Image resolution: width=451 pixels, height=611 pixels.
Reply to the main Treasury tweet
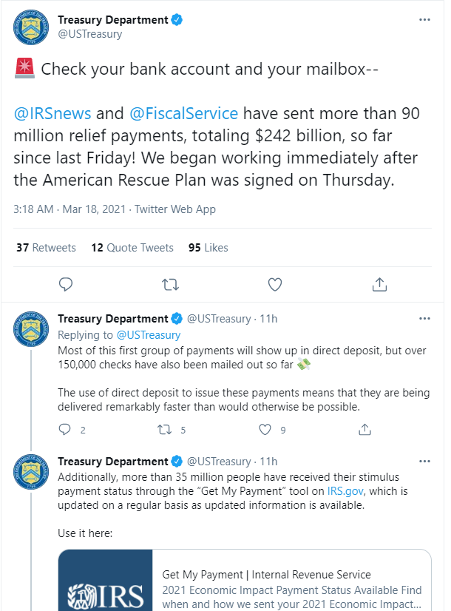pos(65,284)
